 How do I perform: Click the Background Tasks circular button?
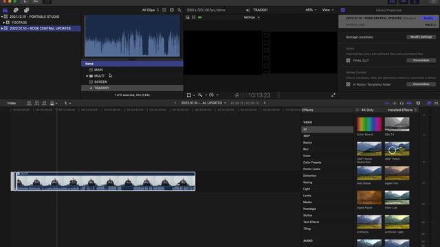tap(47, 1)
